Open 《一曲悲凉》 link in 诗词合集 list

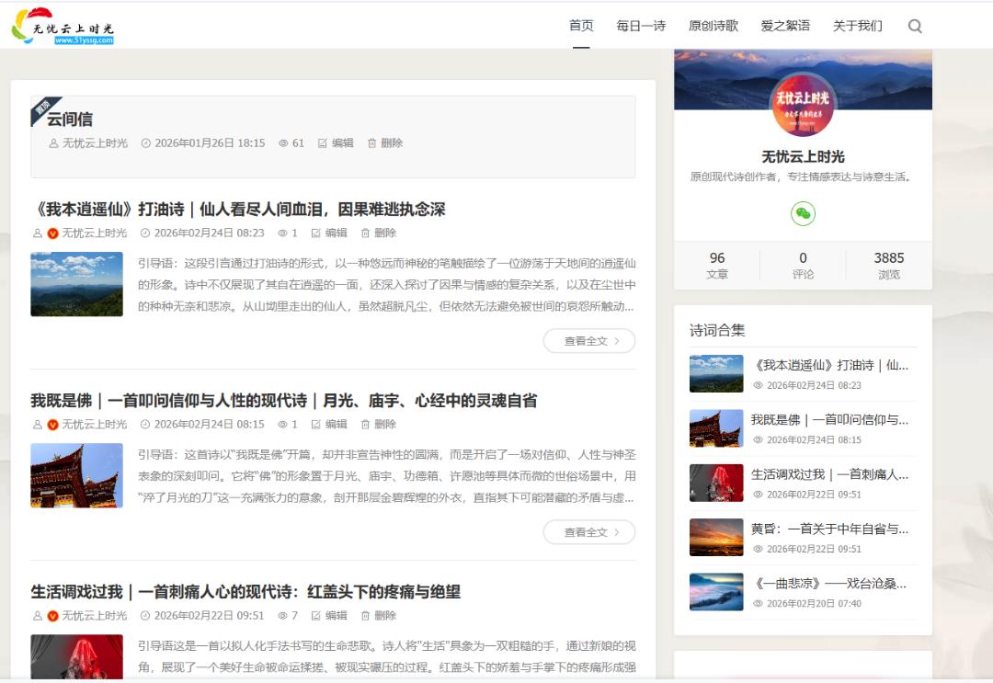coord(829,583)
